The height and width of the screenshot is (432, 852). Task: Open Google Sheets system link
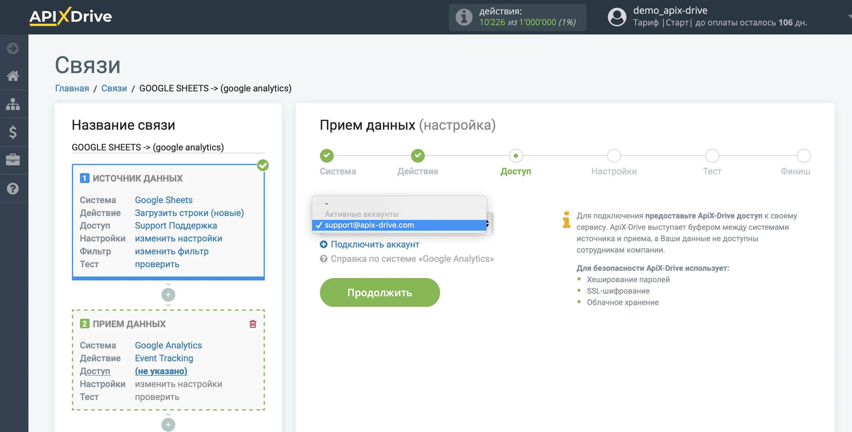click(x=163, y=200)
